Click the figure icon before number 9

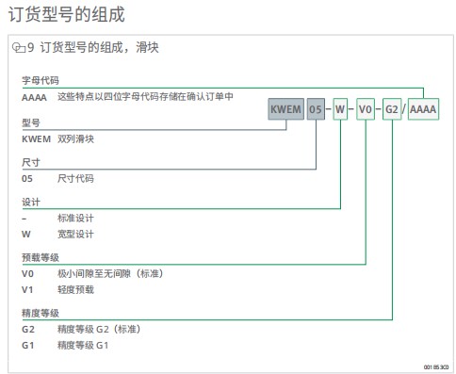click(x=19, y=48)
